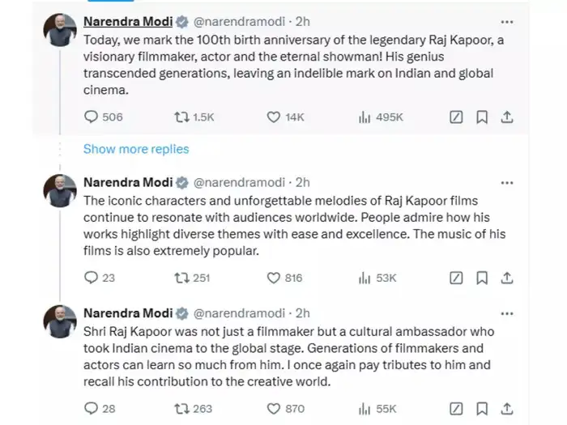Reply to the iconic characters tweet
The width and height of the screenshot is (567, 425).
click(92, 278)
